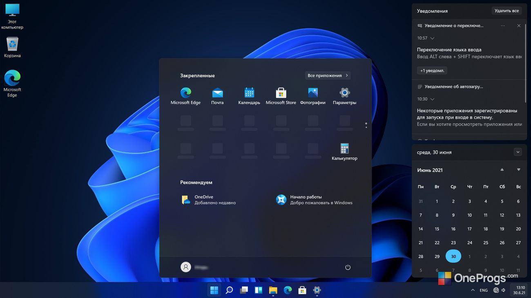Image resolution: width=531 pixels, height=298 pixels.
Task: Dismiss the language switch notification
Action: tap(519, 26)
